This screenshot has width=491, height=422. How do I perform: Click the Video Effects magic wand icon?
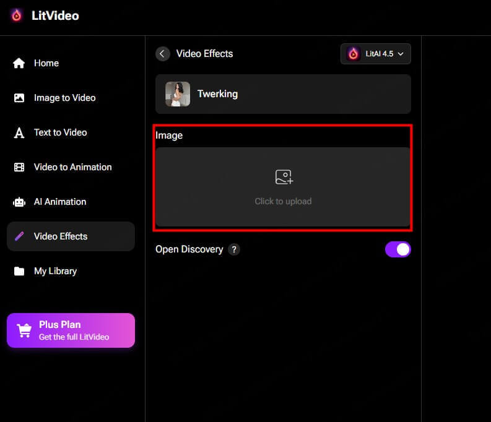point(19,236)
